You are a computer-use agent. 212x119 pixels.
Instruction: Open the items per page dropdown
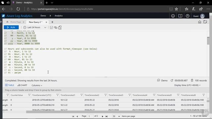coord(116,116)
